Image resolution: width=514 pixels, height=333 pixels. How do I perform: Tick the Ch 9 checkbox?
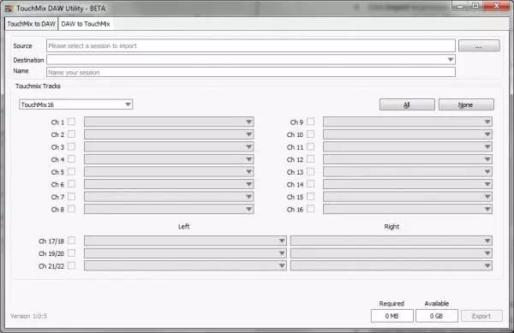(x=310, y=122)
